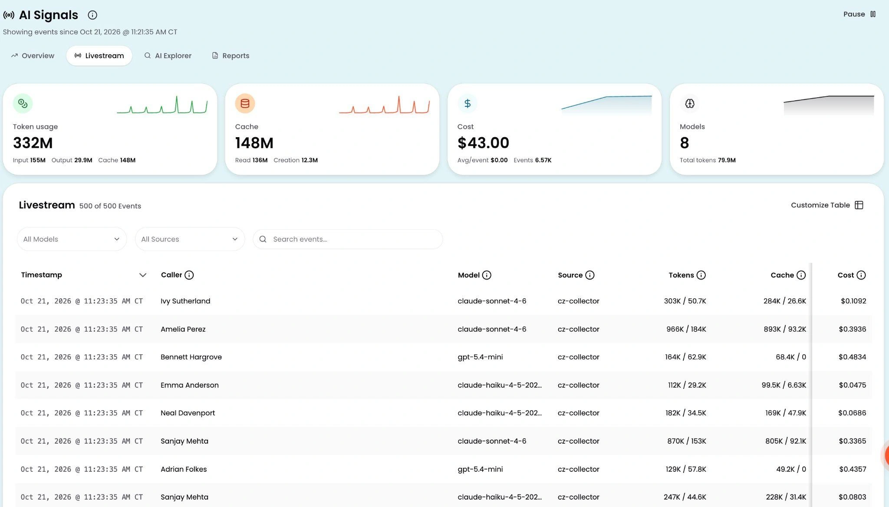Open the Token usage sparkline chart
889x507 pixels.
coord(162,105)
